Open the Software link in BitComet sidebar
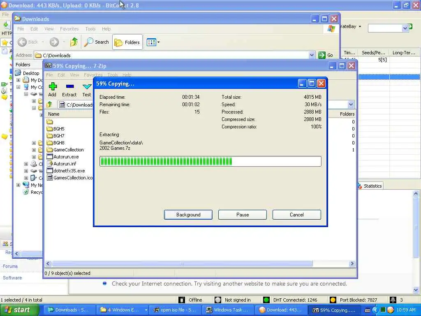This screenshot has width=421, height=316. (12, 278)
